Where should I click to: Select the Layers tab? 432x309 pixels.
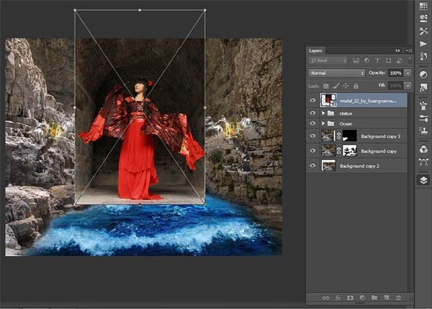[x=315, y=50]
